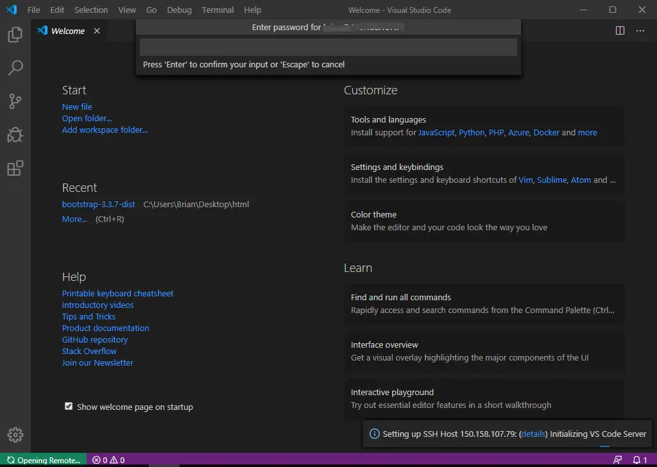Screen dimensions: 657x467
Task: Click the More recent items link
Action: [x=74, y=219]
